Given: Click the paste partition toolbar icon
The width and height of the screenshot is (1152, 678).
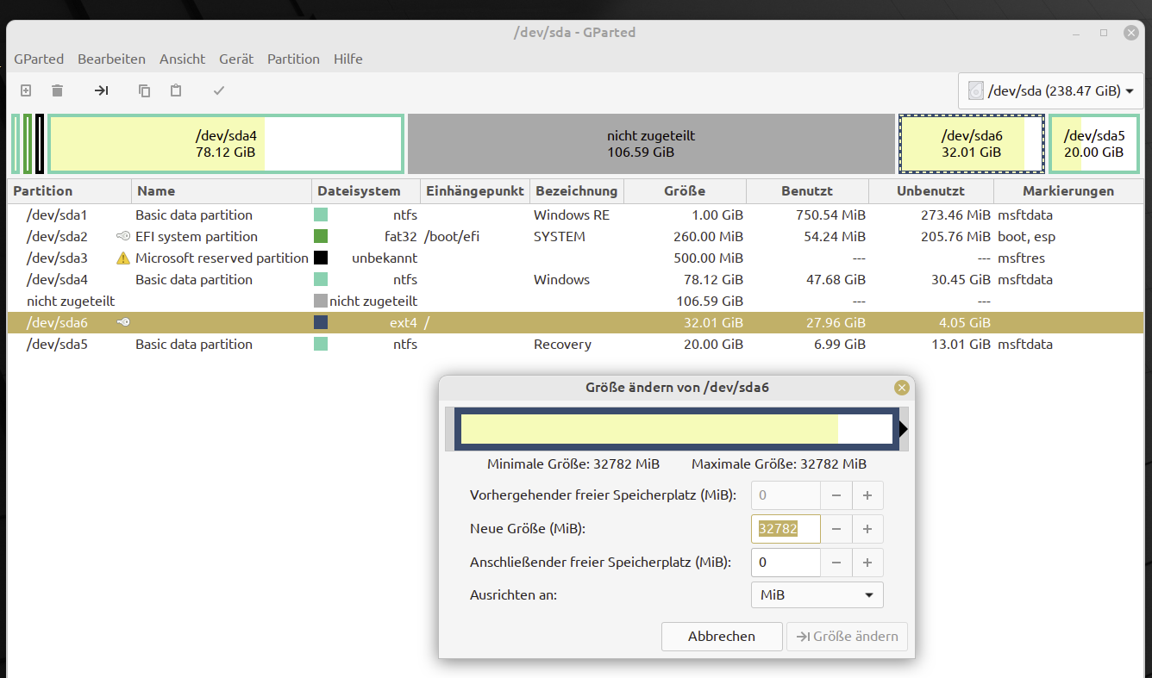Looking at the screenshot, I should [176, 90].
